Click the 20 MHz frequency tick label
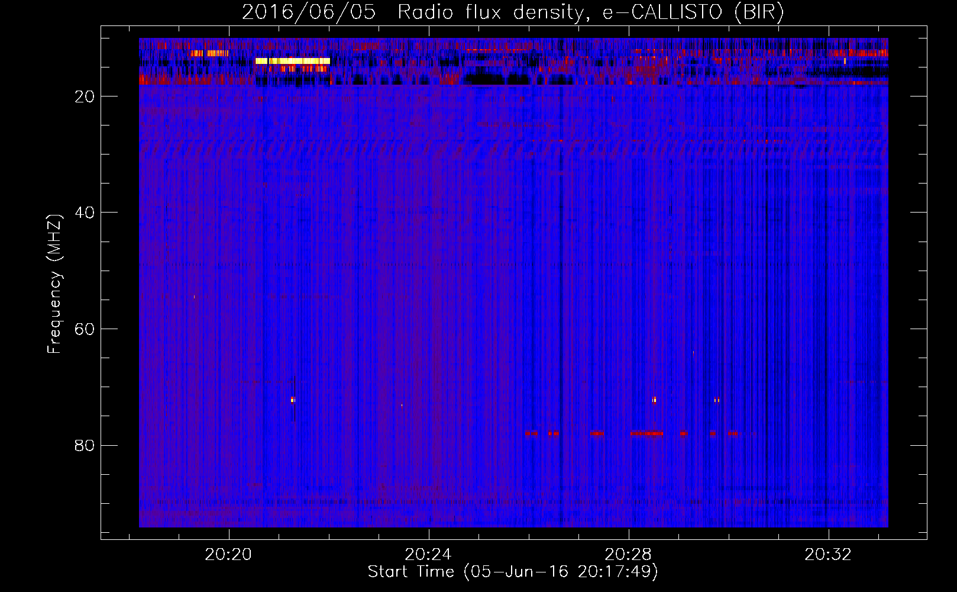Image resolution: width=957 pixels, height=592 pixels. [85, 96]
